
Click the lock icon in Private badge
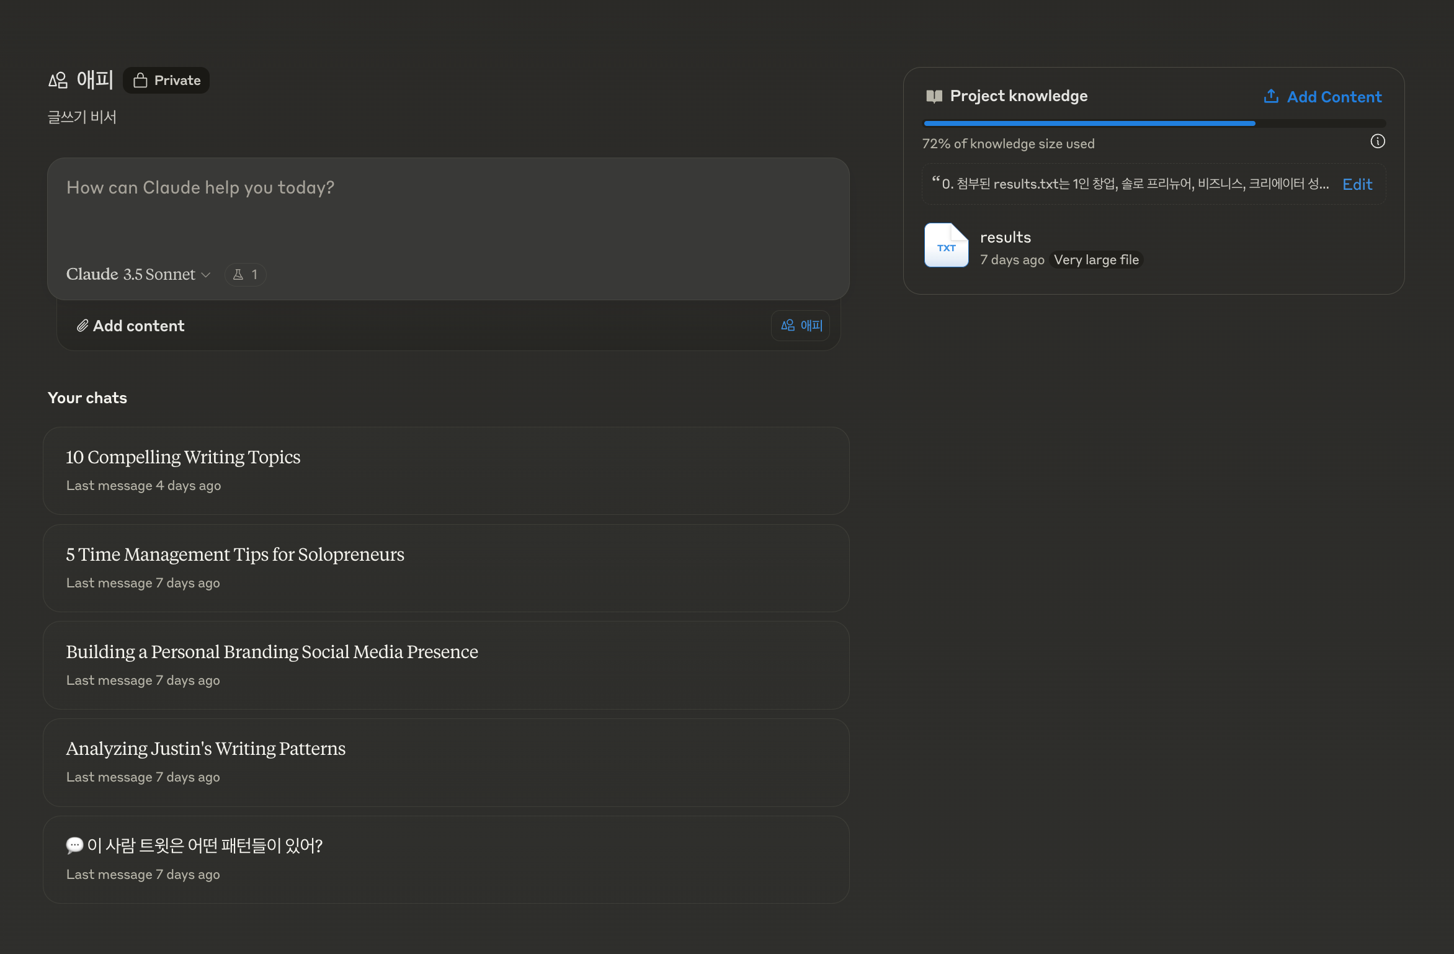point(140,81)
